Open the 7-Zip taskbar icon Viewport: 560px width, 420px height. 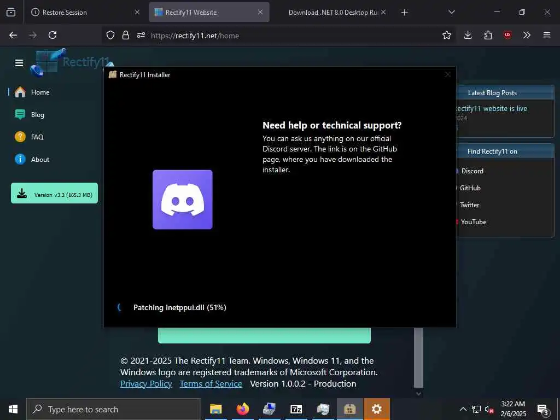tap(296, 409)
